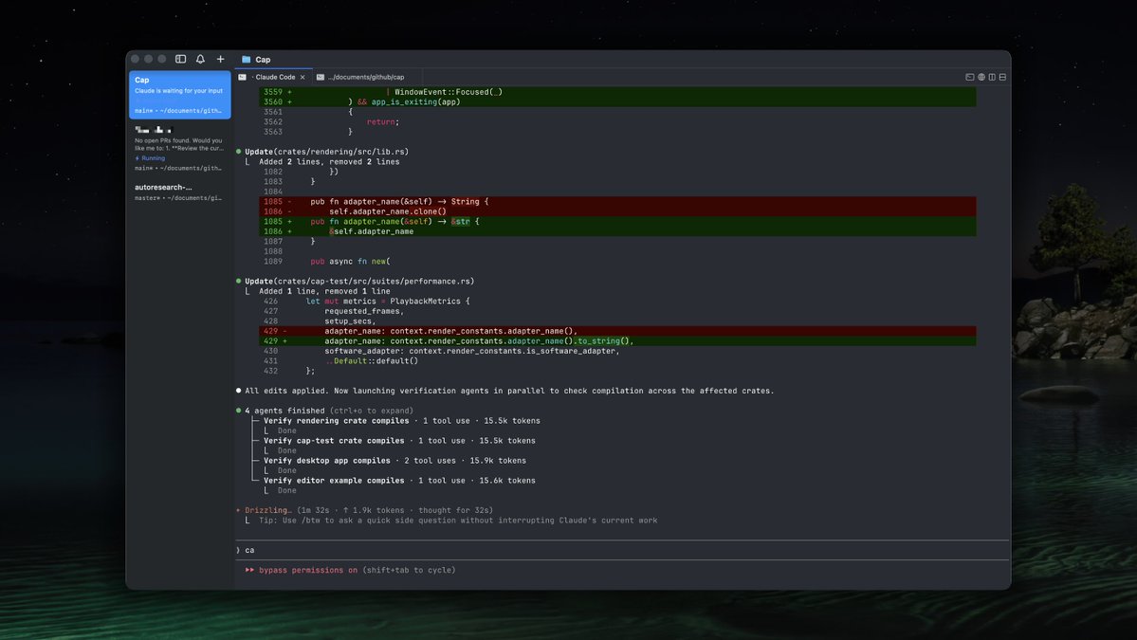Select the autoresearch workspace in sidebar

point(180,192)
